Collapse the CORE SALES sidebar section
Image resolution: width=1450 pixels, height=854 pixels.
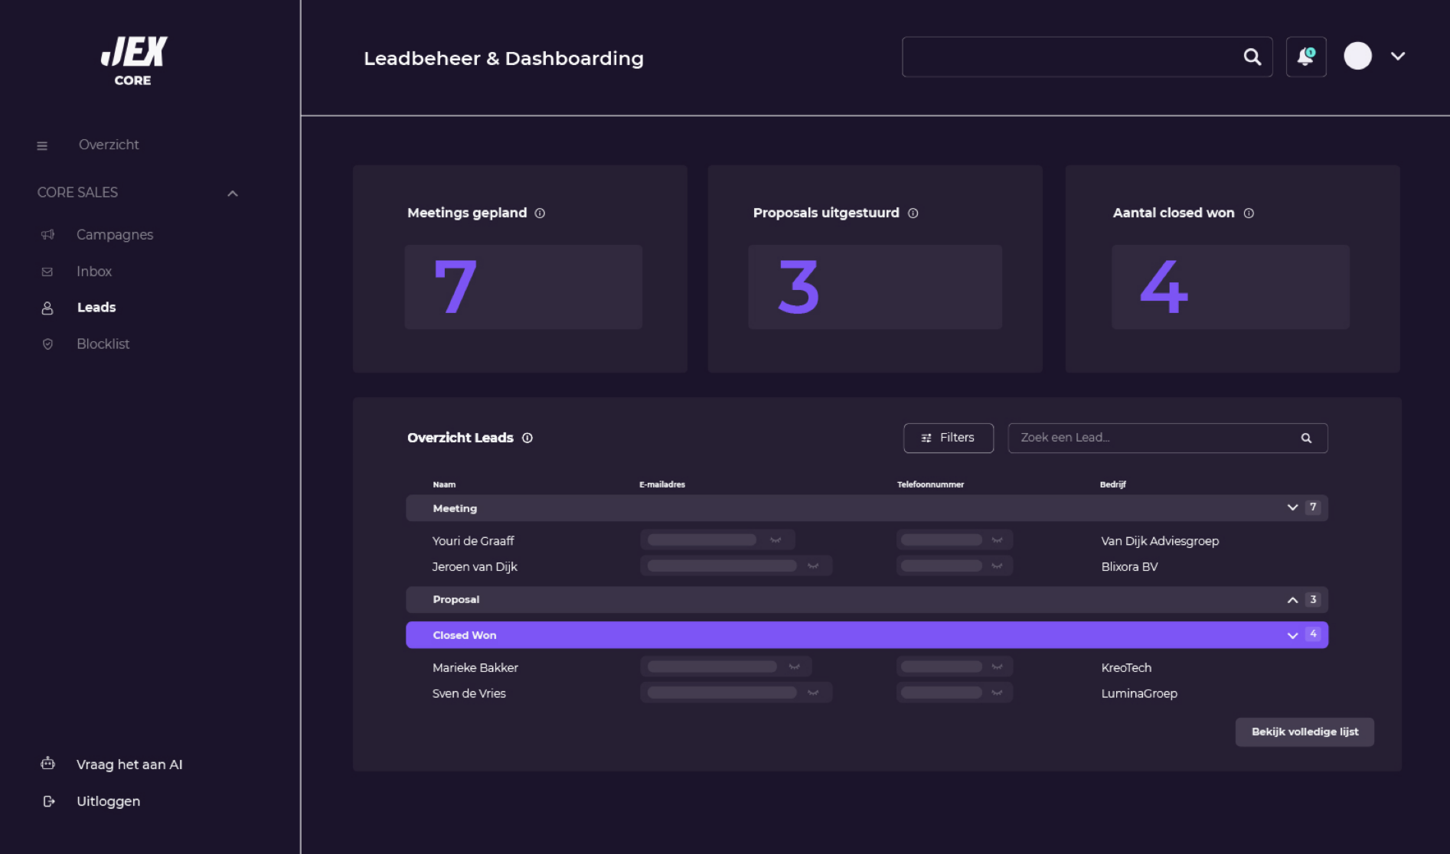click(x=233, y=194)
